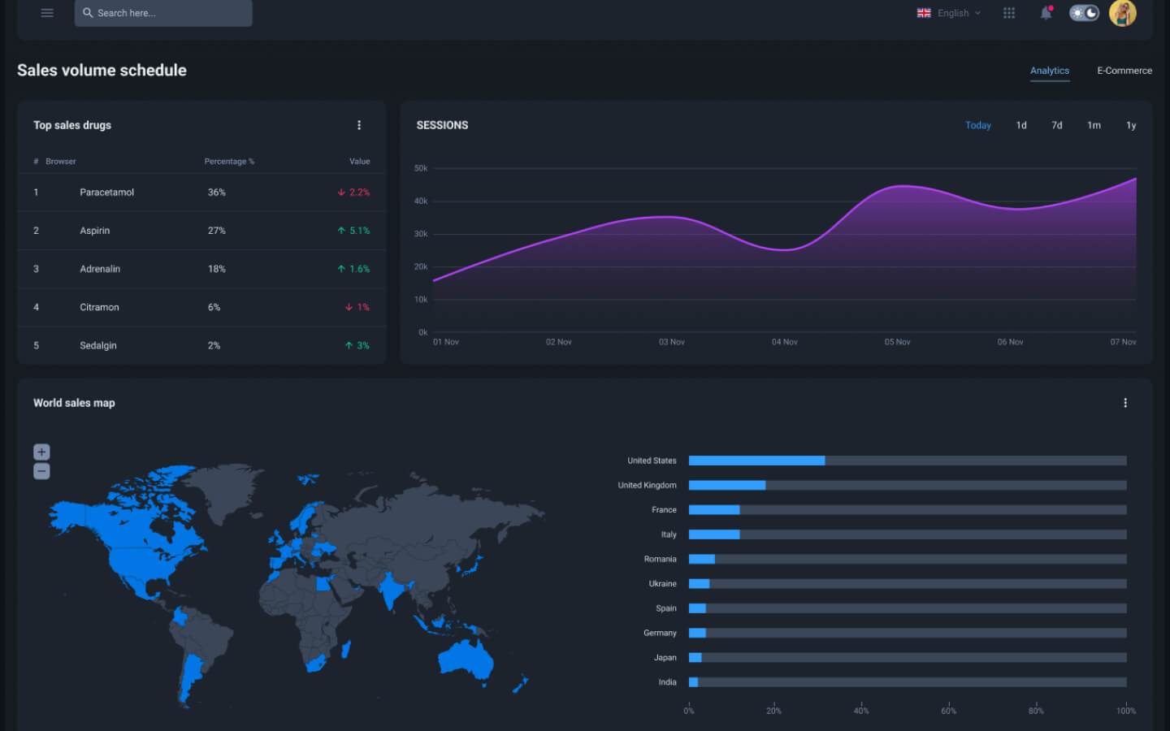Screen dimensions: 1170x731
Task: Click the Percentage % column header
Action: pyautogui.click(x=229, y=162)
